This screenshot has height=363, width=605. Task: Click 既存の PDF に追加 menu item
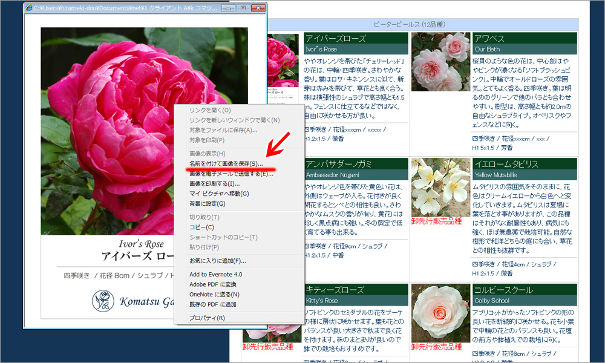pyautogui.click(x=212, y=304)
